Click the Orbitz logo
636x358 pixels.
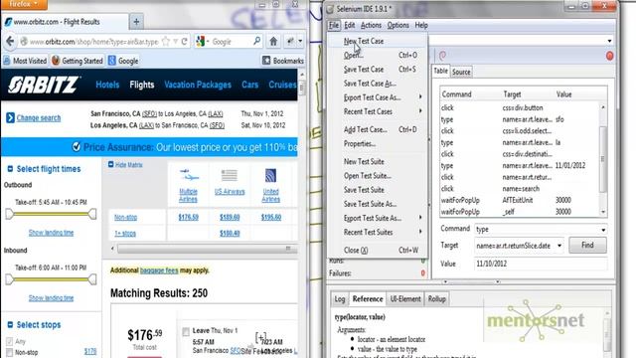tap(44, 85)
